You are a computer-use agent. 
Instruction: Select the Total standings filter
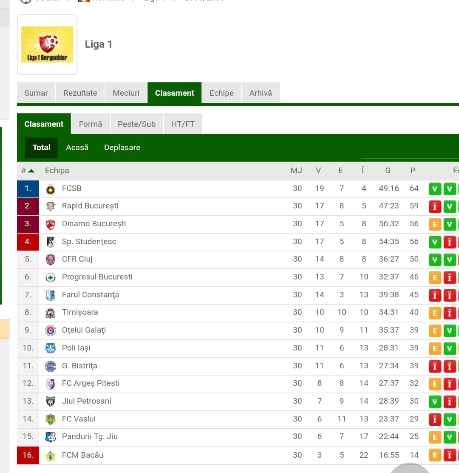click(41, 148)
